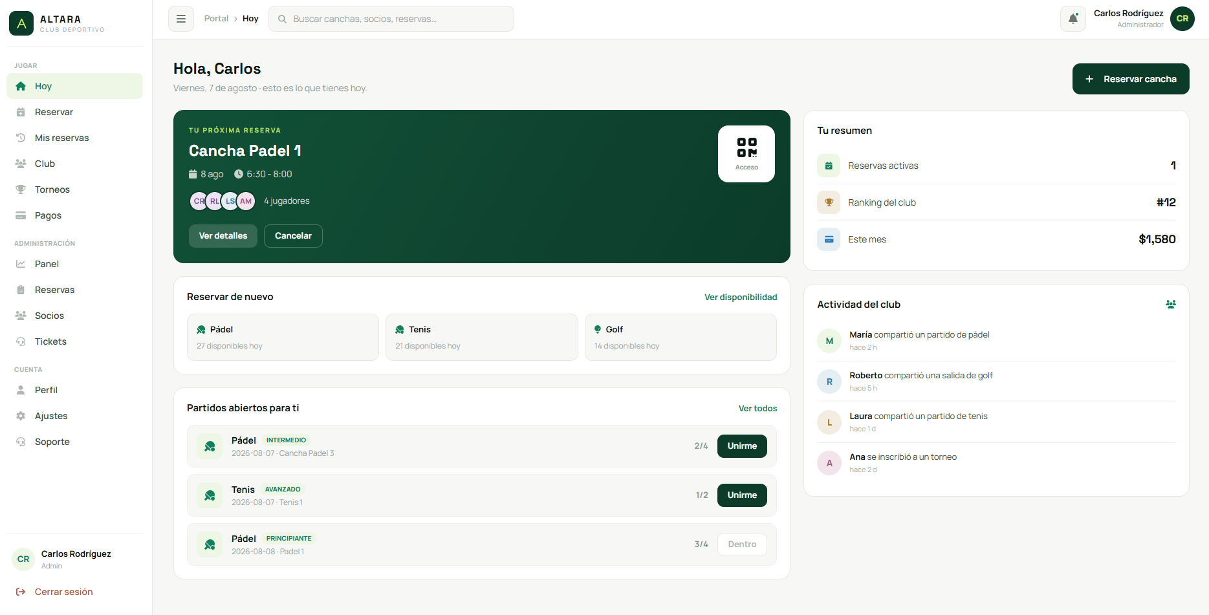The width and height of the screenshot is (1209, 615).
Task: Click Carlos Rodríguez name in header
Action: (1128, 14)
